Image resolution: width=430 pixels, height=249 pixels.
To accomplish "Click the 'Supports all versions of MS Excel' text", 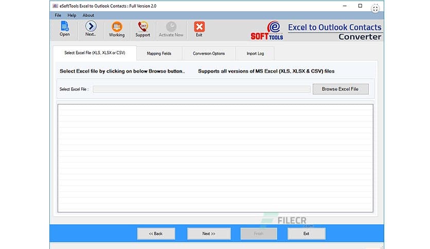I will pos(266,72).
